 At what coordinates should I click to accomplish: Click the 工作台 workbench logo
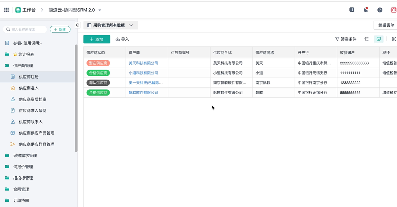(x=25, y=10)
